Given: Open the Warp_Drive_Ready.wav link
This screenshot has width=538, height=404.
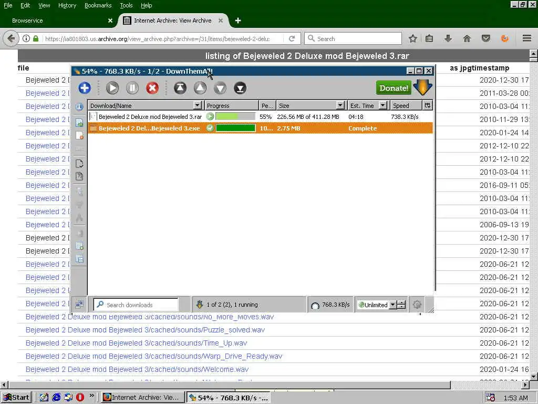Looking at the screenshot, I should [x=154, y=356].
